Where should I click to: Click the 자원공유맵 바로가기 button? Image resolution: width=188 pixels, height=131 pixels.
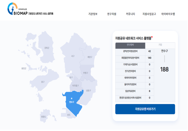click(x=145, y=109)
